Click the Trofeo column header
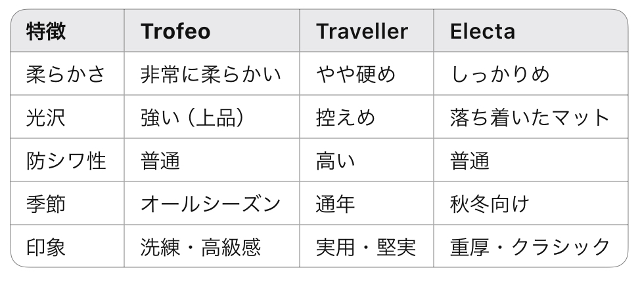The width and height of the screenshot is (640, 281). pos(175,31)
